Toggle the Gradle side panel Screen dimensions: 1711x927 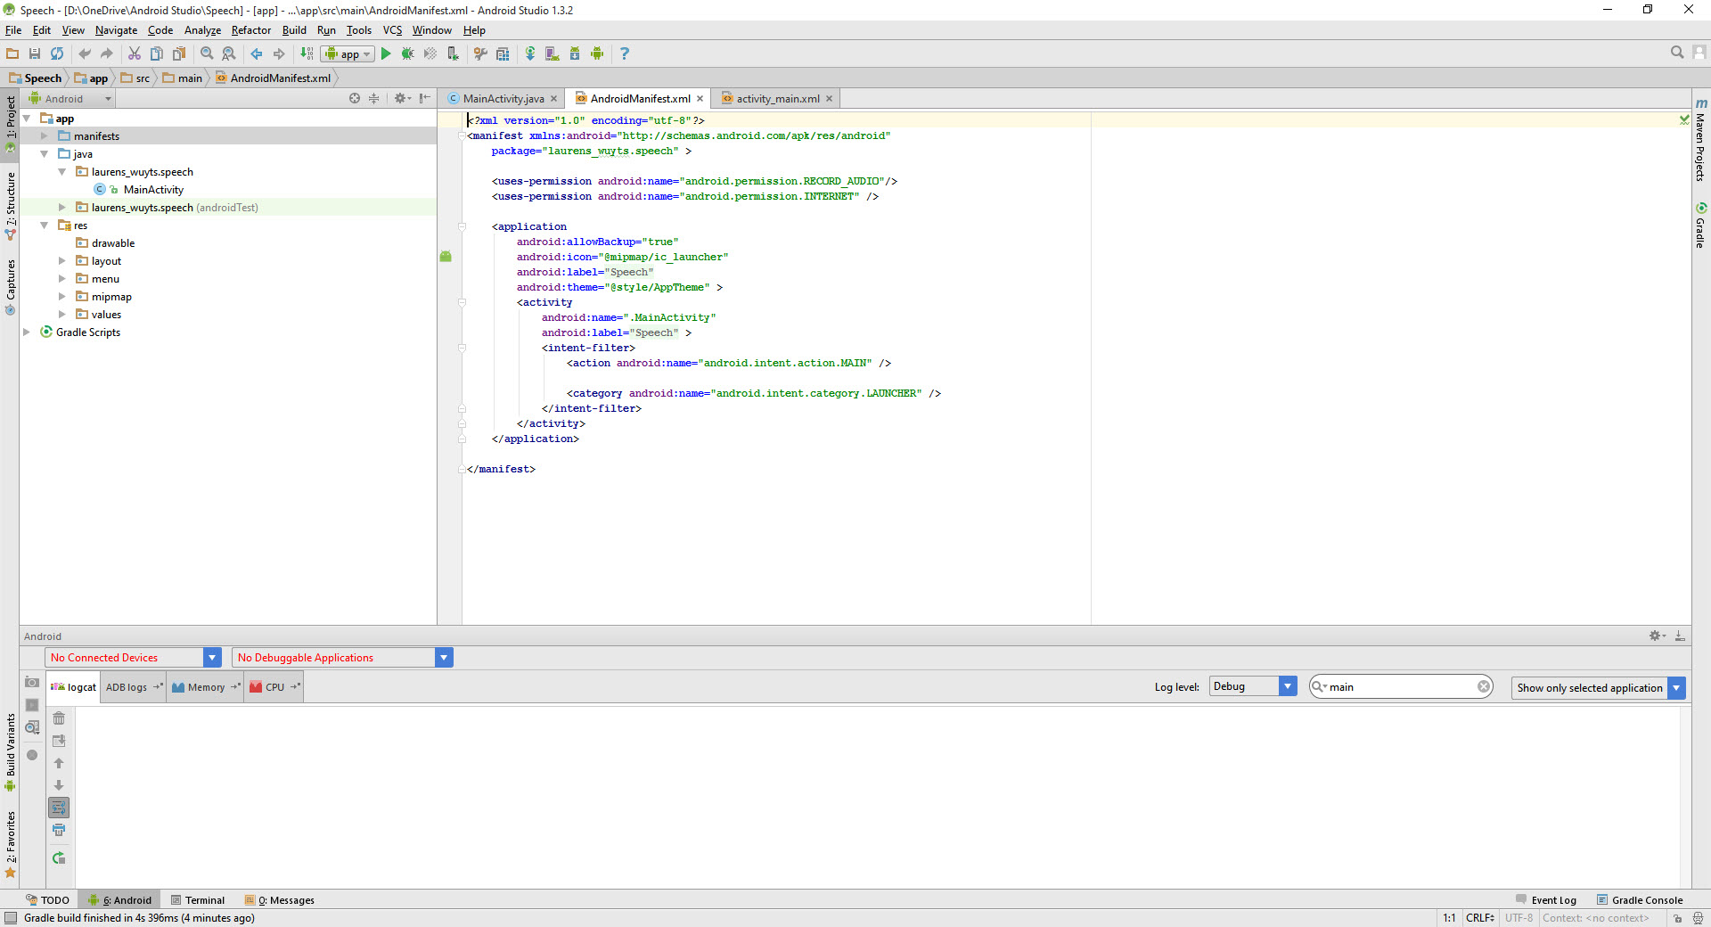1700,226
